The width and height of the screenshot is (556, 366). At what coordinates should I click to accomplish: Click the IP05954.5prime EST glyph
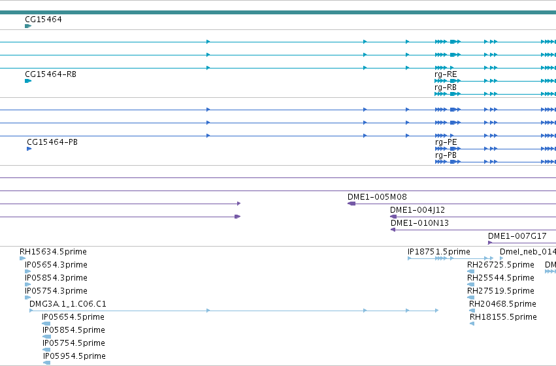point(47,363)
